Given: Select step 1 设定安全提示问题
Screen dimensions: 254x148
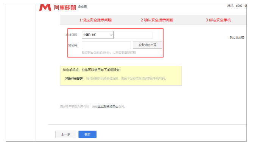Looking at the screenshot, I should point(95,20).
